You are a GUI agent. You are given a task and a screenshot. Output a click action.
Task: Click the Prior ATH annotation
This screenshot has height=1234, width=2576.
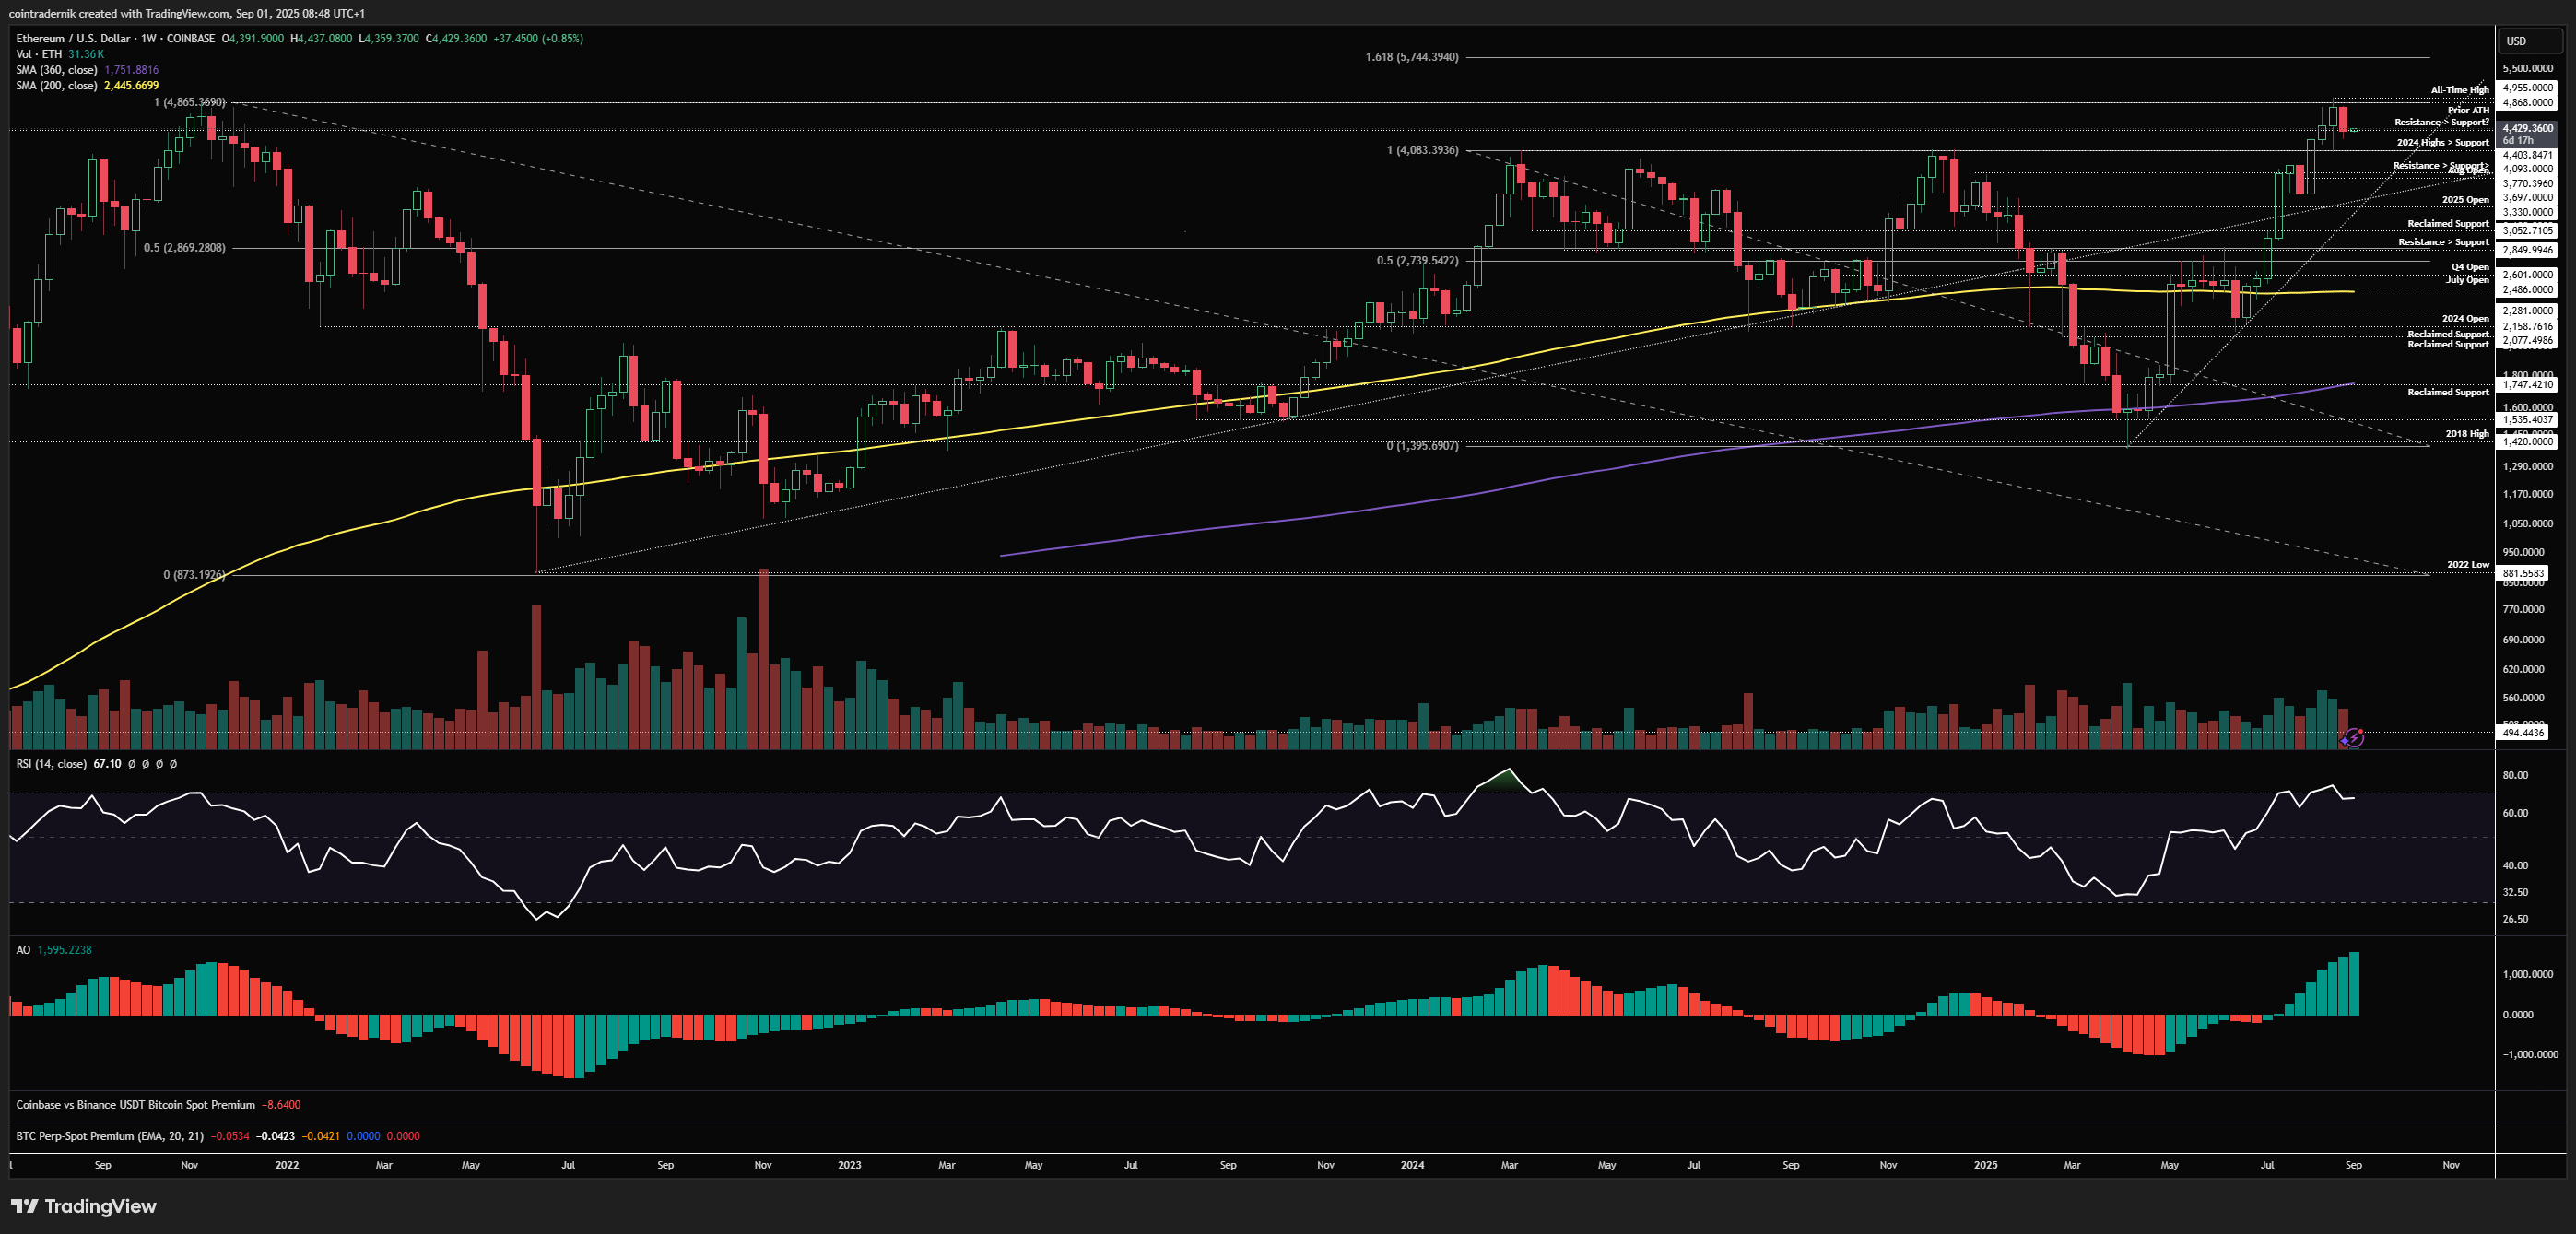coord(2468,110)
